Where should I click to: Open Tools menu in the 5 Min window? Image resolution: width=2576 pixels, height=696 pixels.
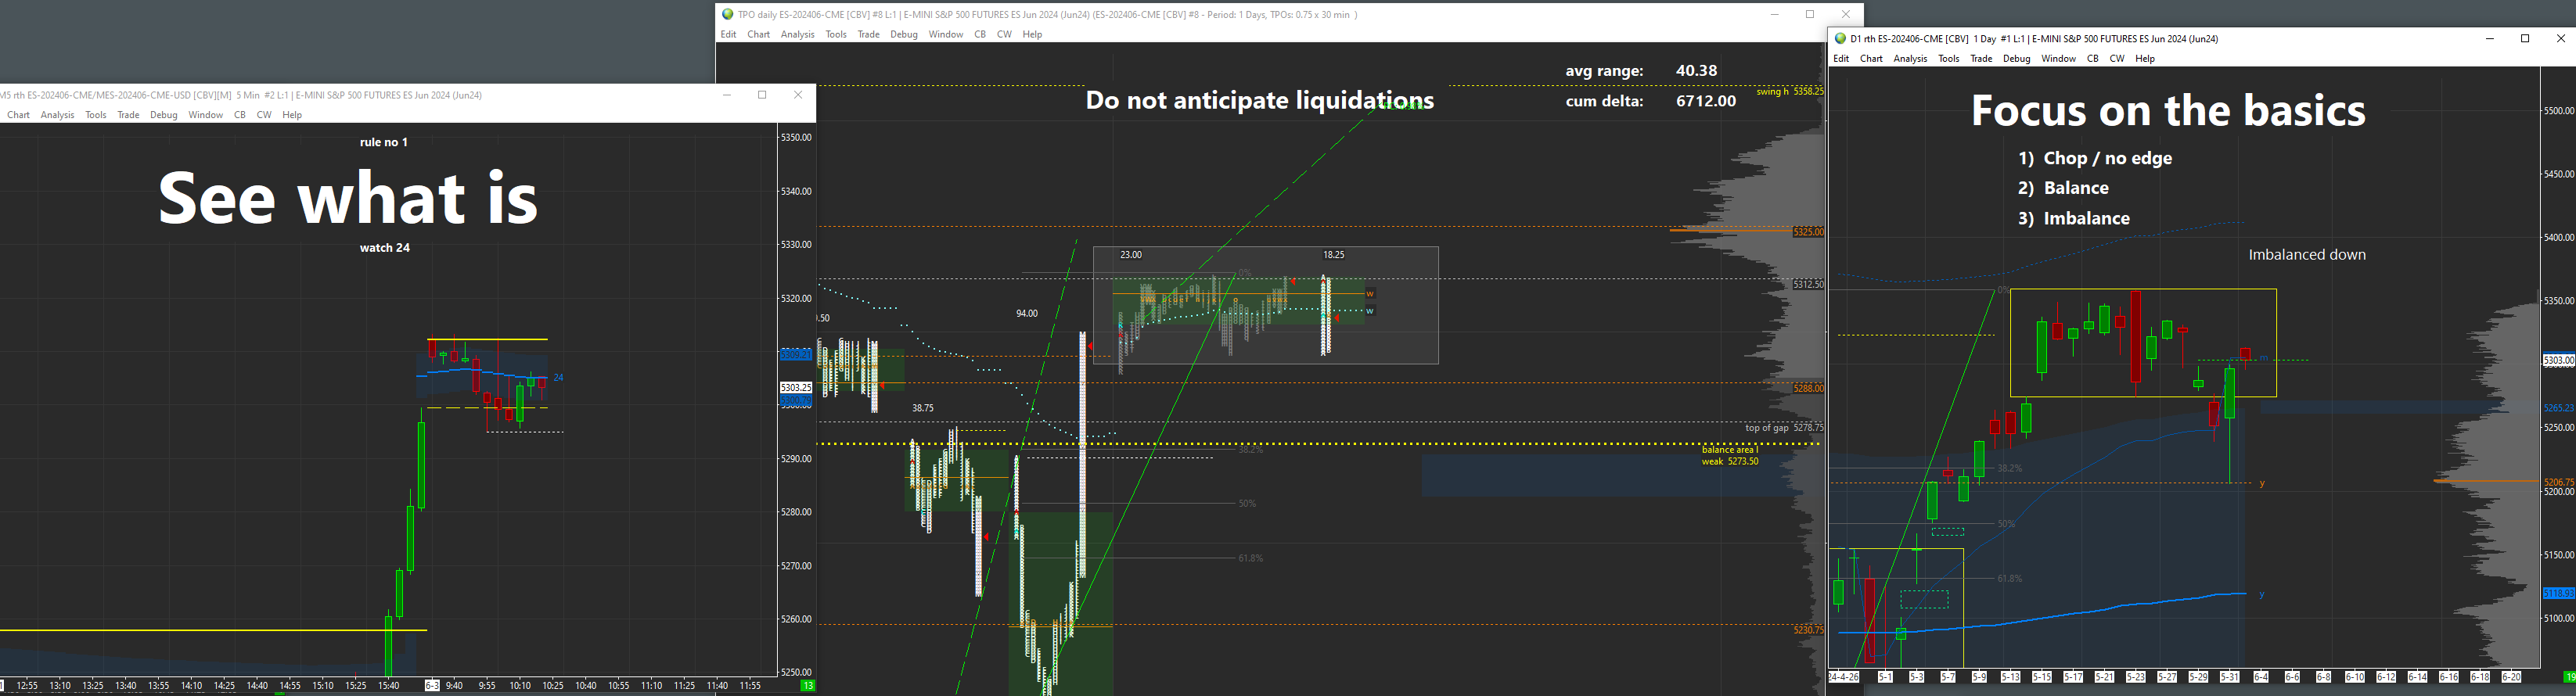pyautogui.click(x=96, y=115)
